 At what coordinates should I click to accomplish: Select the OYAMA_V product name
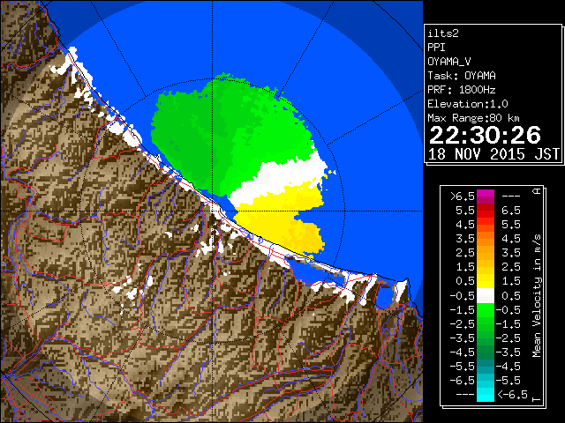[x=449, y=62]
